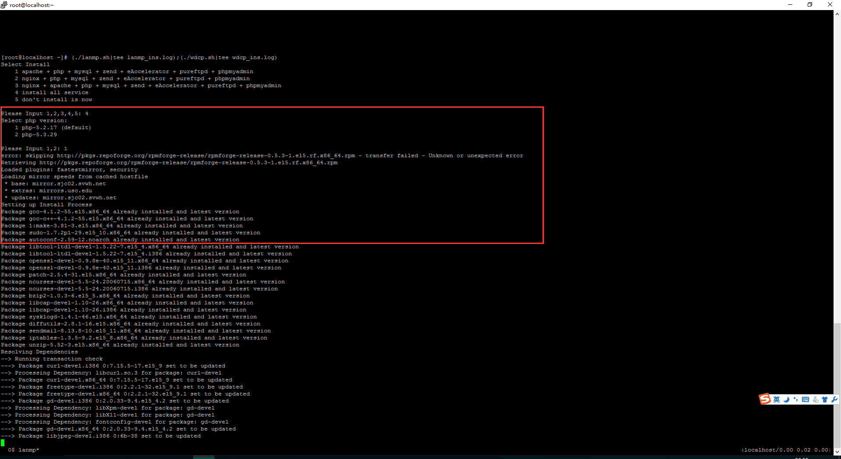Toggle the Sogou punctuation mode
Image resolution: width=841 pixels, height=459 pixels.
coord(795,399)
